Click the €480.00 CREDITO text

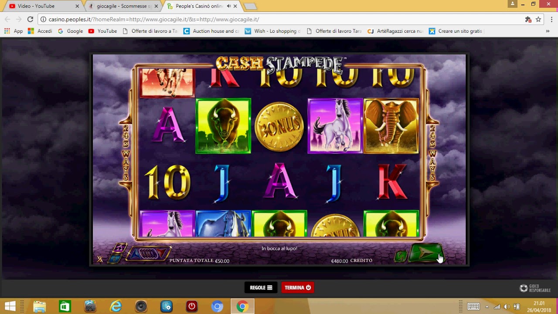coord(352,261)
